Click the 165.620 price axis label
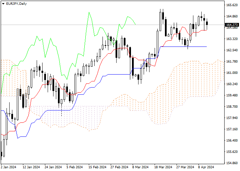240x171 pixels. tap(232, 5)
